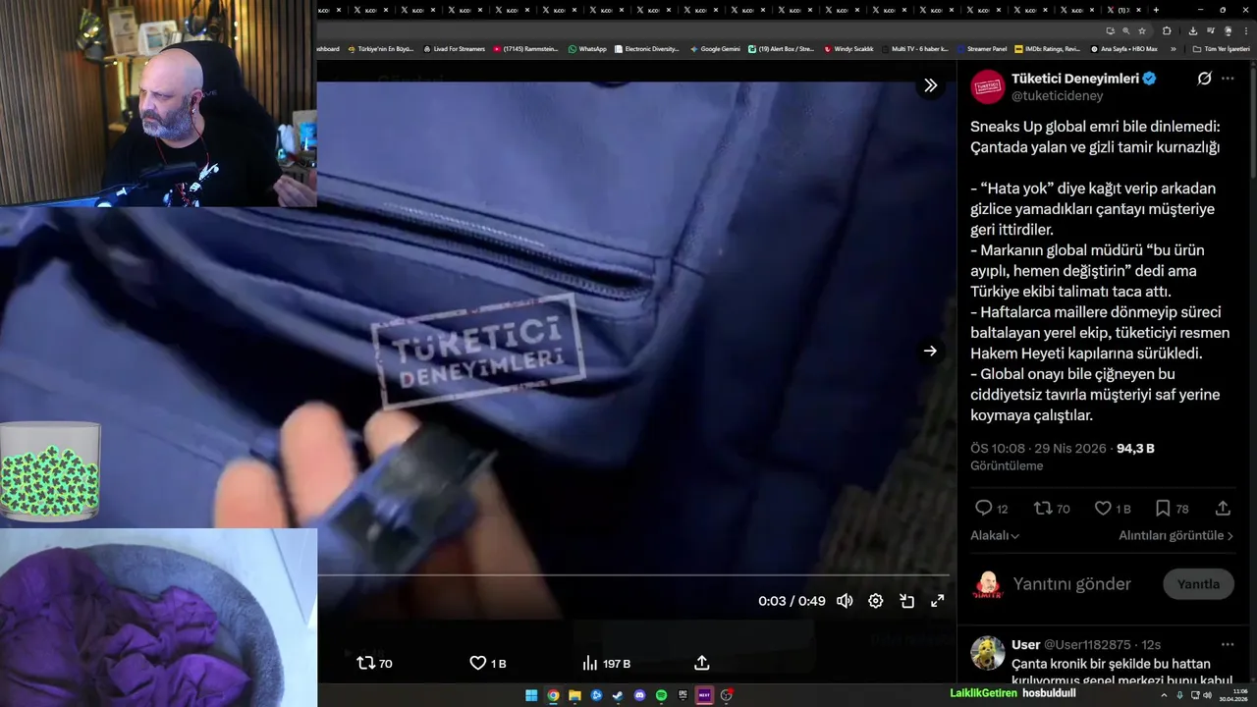Viewport: 1257px width, 707px height.
Task: Click the Grok explain-post icon
Action: point(1204,79)
